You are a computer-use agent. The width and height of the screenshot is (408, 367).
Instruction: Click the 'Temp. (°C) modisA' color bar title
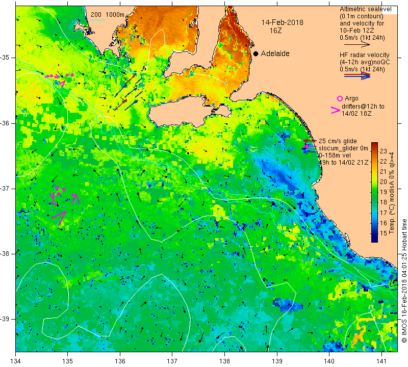[x=392, y=193]
